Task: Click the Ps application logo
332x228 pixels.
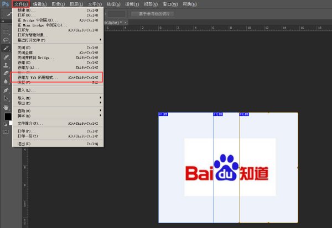Action: tap(6, 4)
